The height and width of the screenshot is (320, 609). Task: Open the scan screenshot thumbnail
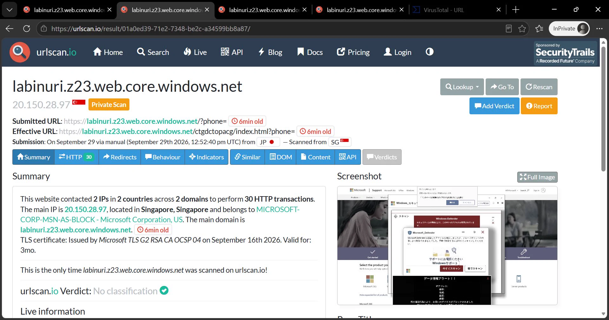(x=447, y=245)
